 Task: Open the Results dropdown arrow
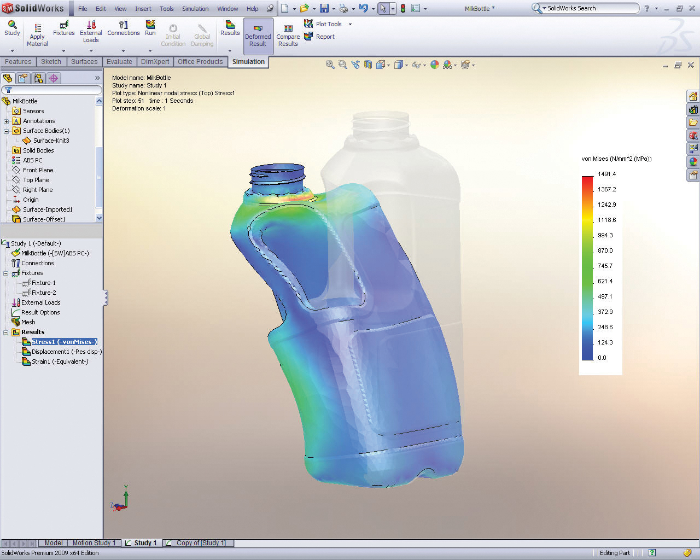tap(230, 51)
